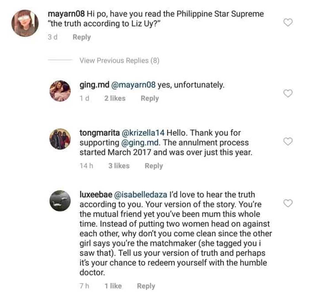The width and height of the screenshot is (309, 302).
Task: Like luxeebae's comment with the heart icon
Action: (x=289, y=203)
